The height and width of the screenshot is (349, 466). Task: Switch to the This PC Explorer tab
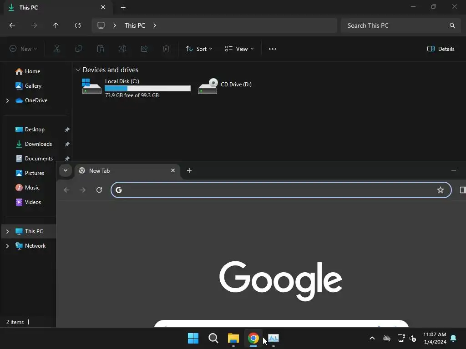58,7
